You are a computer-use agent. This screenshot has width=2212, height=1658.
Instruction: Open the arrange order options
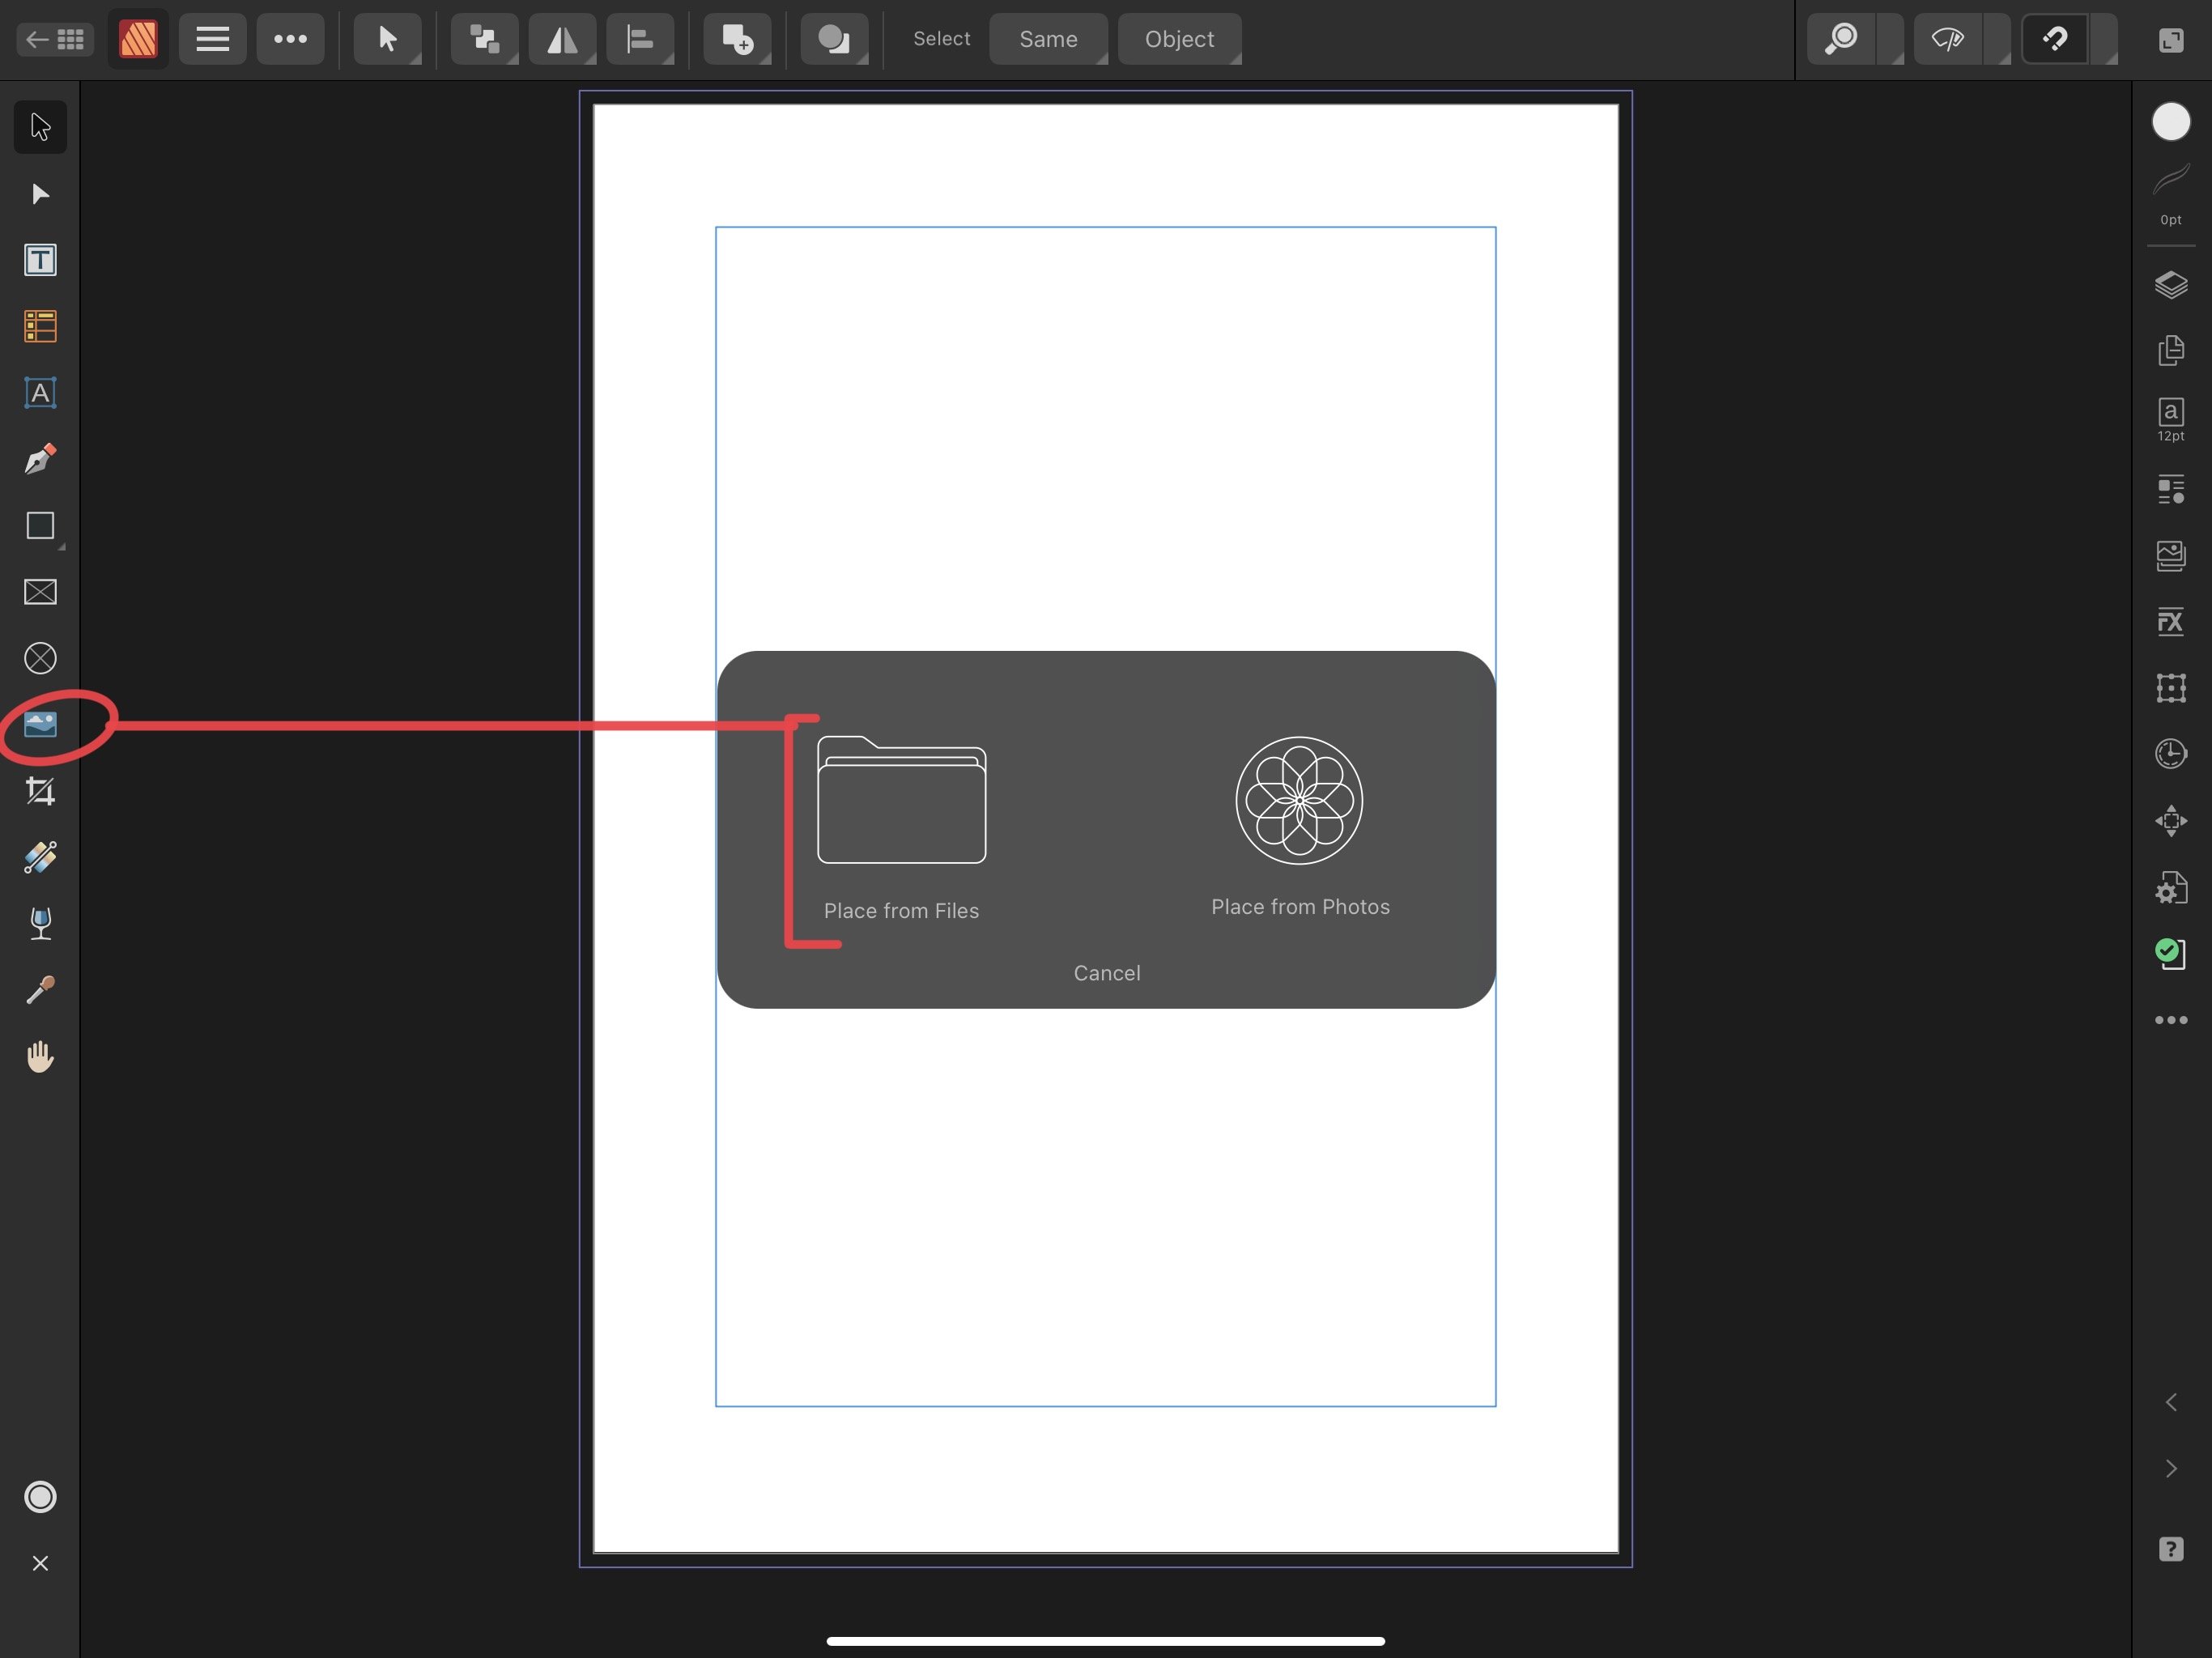(484, 39)
